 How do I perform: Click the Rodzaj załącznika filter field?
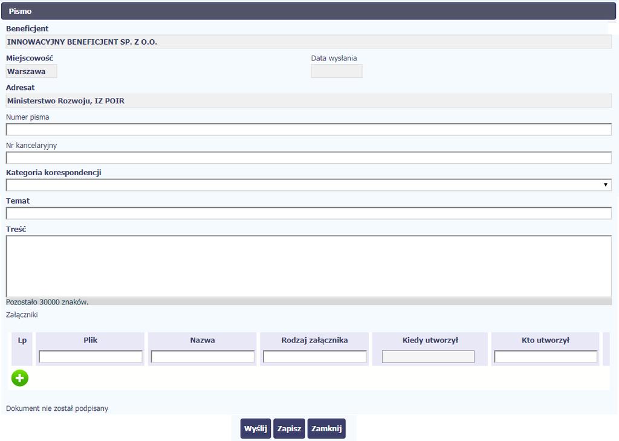(x=314, y=356)
